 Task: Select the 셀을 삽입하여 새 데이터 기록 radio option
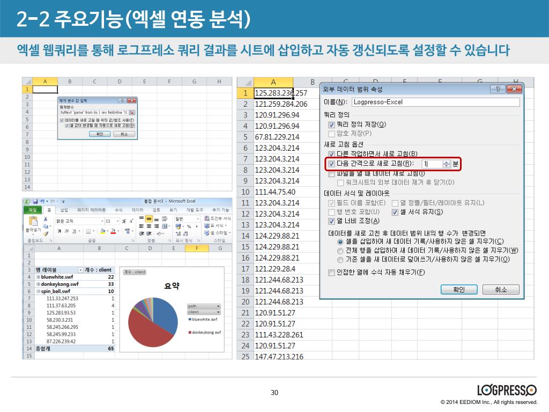tap(340, 242)
